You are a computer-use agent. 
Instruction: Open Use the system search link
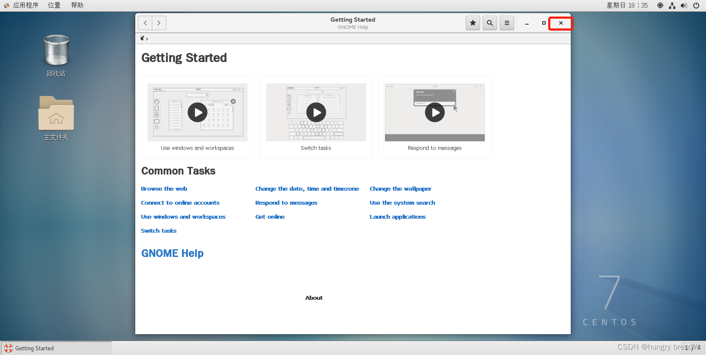[x=402, y=203]
